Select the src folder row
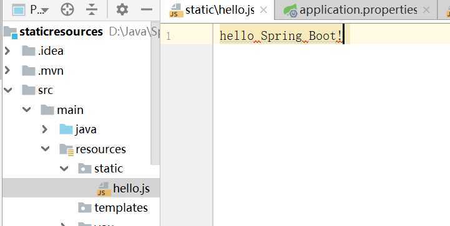 point(81,90)
